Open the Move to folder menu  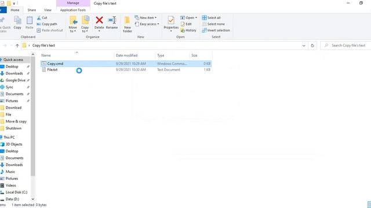(73, 24)
